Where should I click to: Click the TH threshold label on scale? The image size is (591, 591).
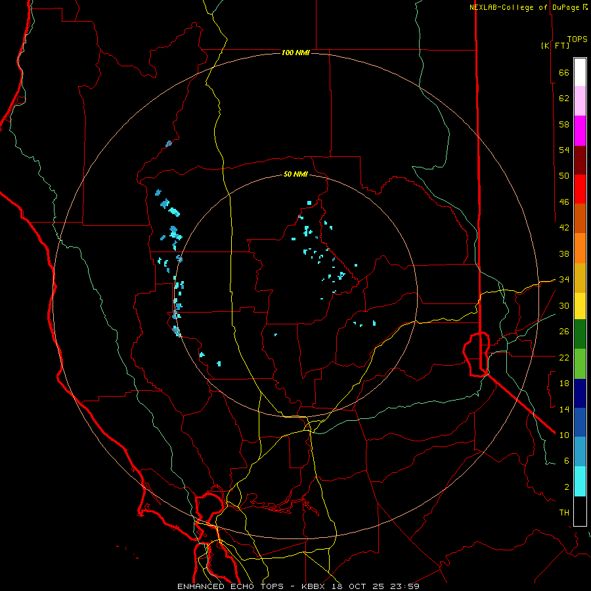(x=564, y=512)
